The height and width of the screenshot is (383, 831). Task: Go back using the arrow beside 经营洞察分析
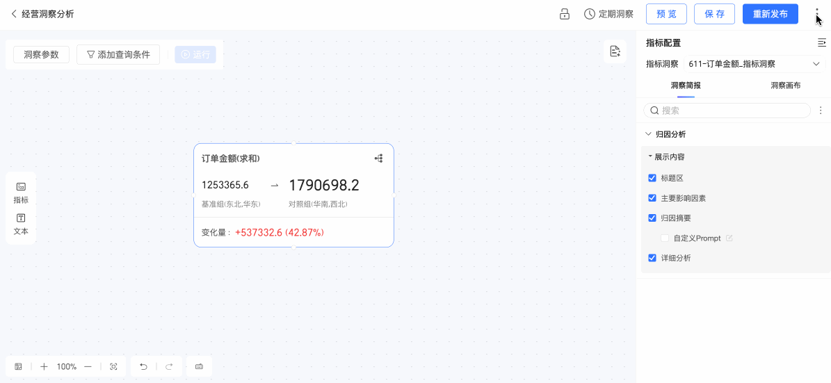[x=14, y=14]
